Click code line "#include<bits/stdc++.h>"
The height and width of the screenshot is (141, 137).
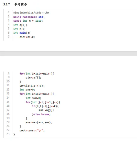[x=31, y=13]
